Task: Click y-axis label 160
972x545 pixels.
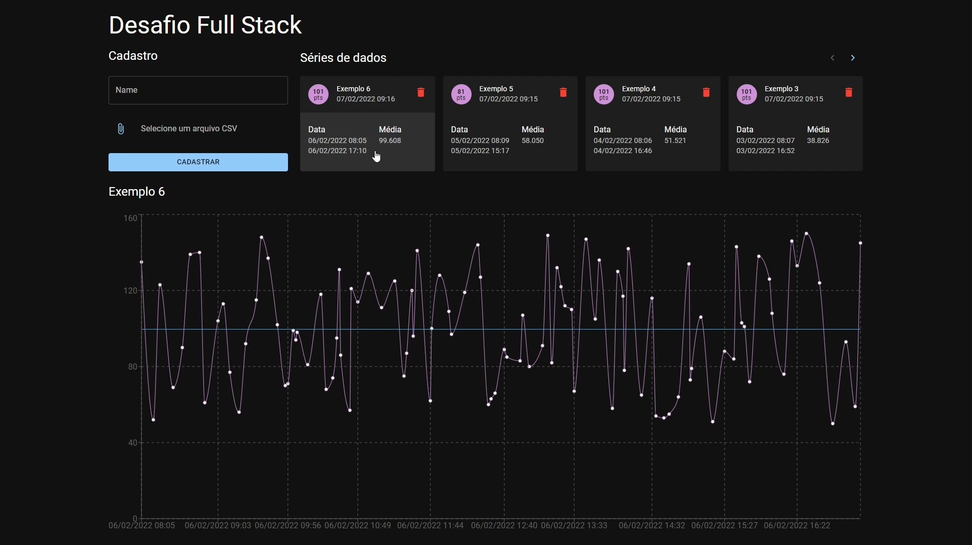Action: pos(130,219)
